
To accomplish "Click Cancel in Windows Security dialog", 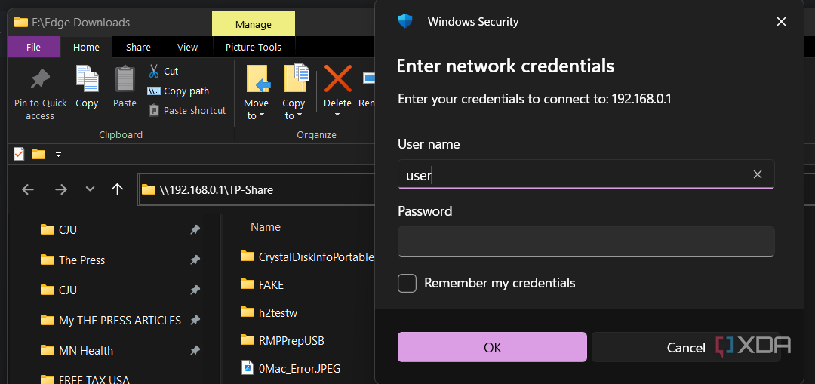I will [685, 347].
